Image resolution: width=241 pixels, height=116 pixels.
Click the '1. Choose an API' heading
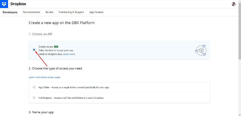click(x=40, y=34)
